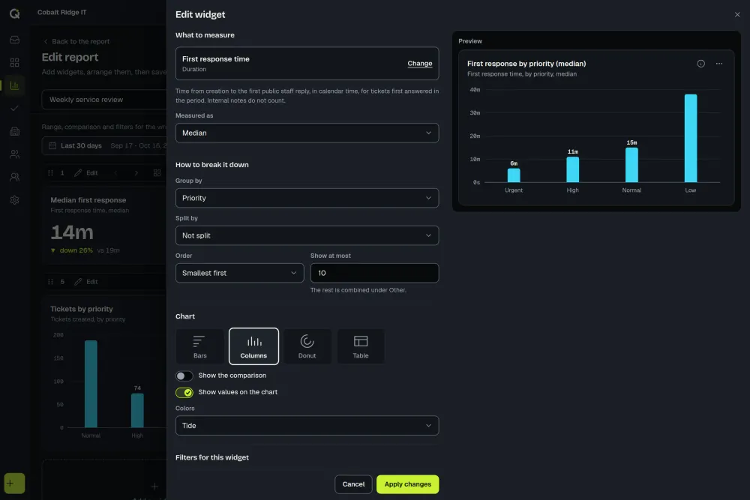Go Back to the report
The image size is (750, 500).
(76, 41)
